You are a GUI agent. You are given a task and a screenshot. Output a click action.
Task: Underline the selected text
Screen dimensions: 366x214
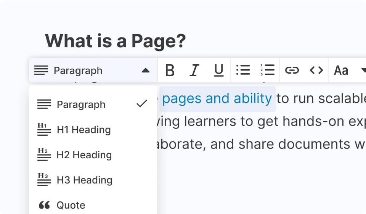(x=218, y=71)
